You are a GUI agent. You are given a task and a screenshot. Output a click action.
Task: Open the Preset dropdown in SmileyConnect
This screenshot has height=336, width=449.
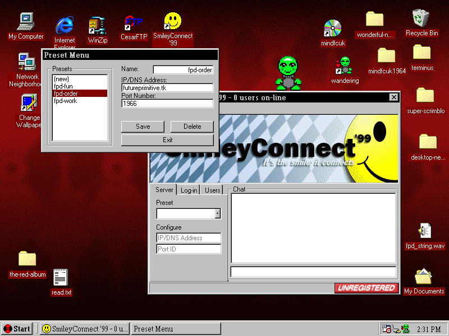218,213
